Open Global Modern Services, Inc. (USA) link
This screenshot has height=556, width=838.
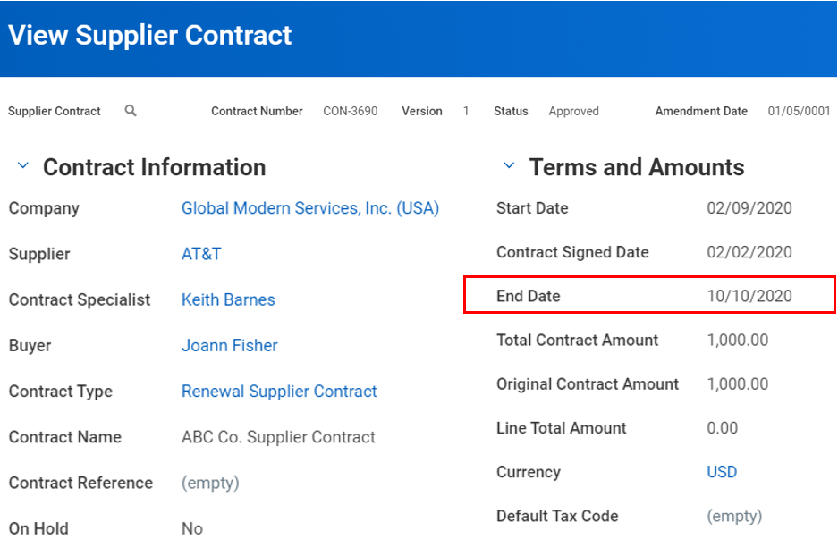click(309, 208)
